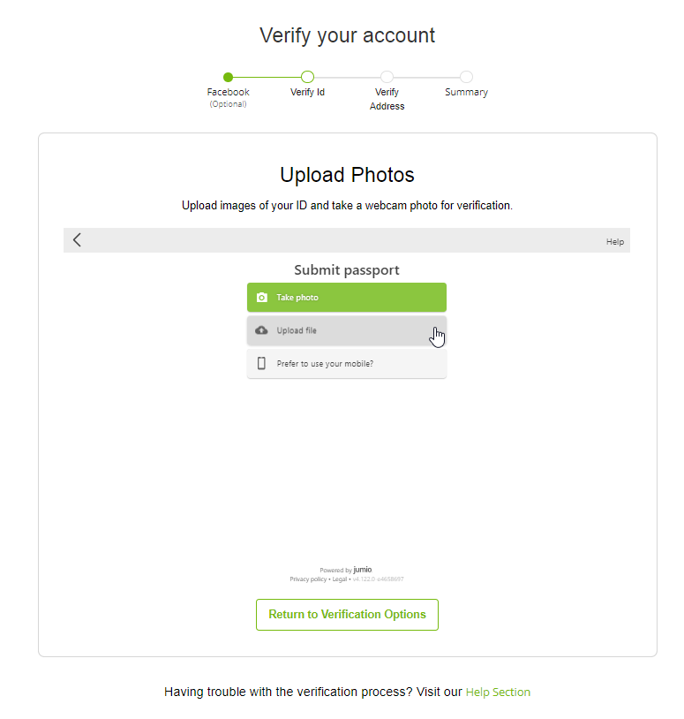Select Prefer to use your mobile
The image size is (684, 719).
[x=346, y=362]
